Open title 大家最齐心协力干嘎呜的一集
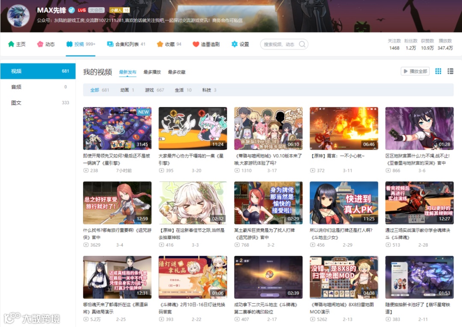 [x=191, y=159]
